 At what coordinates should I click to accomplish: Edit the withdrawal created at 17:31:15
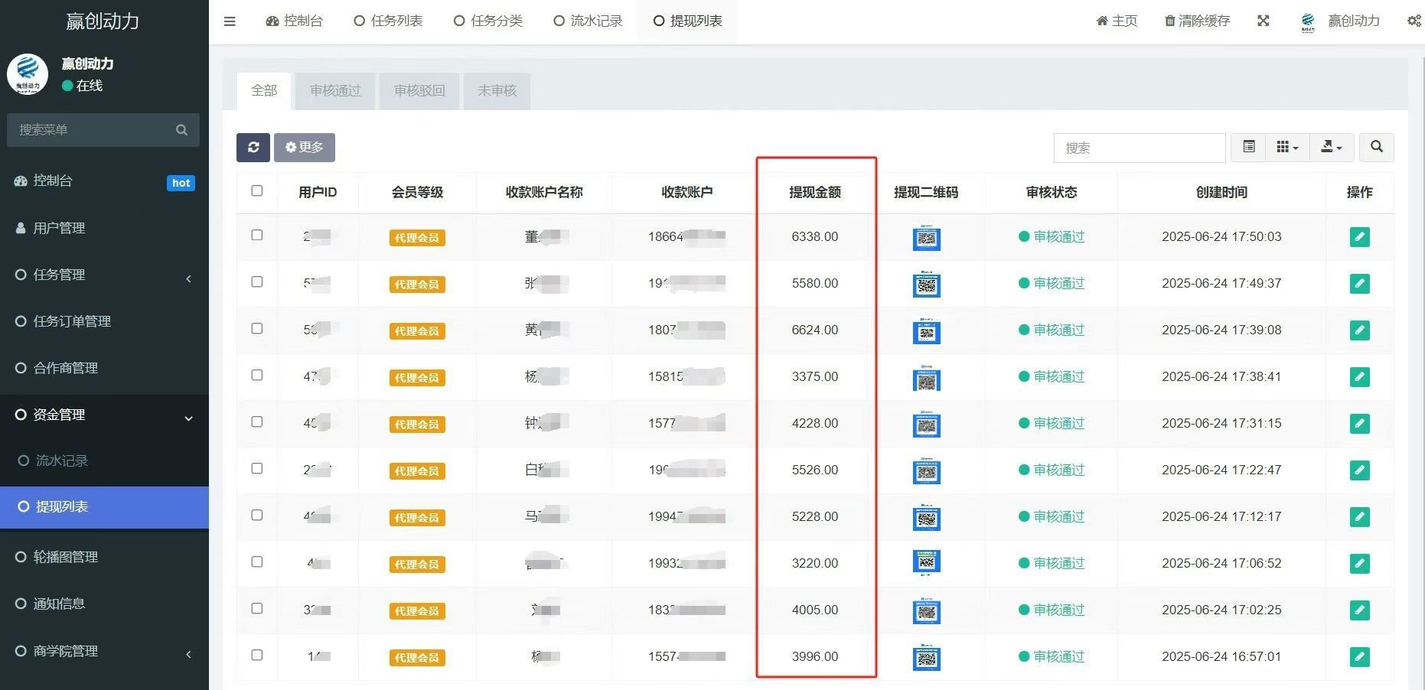point(1360,424)
